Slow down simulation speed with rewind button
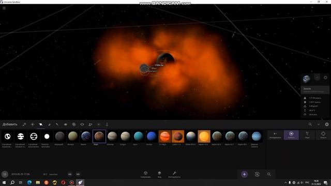Viewport: 331px width, 186px height. tap(70, 175)
